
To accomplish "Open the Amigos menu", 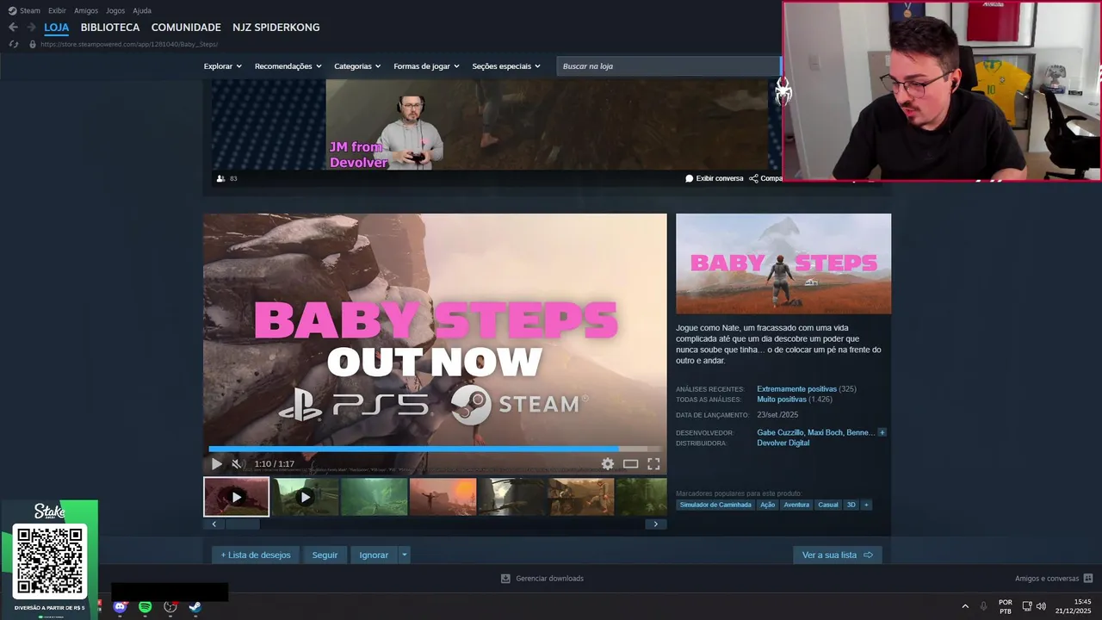I will coord(86,10).
